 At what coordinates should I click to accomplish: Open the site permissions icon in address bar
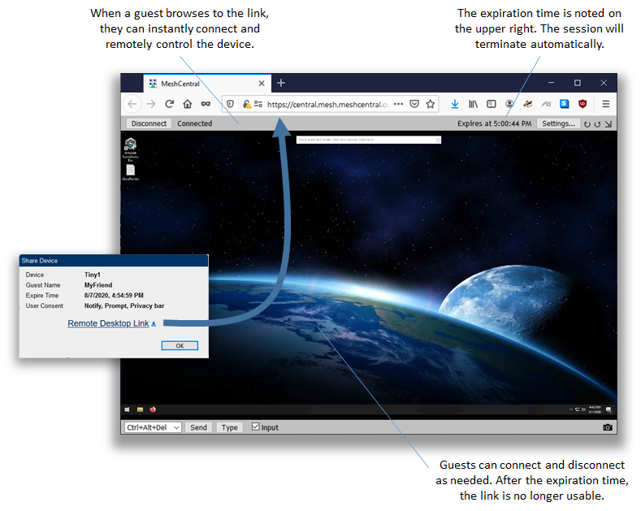tap(258, 104)
